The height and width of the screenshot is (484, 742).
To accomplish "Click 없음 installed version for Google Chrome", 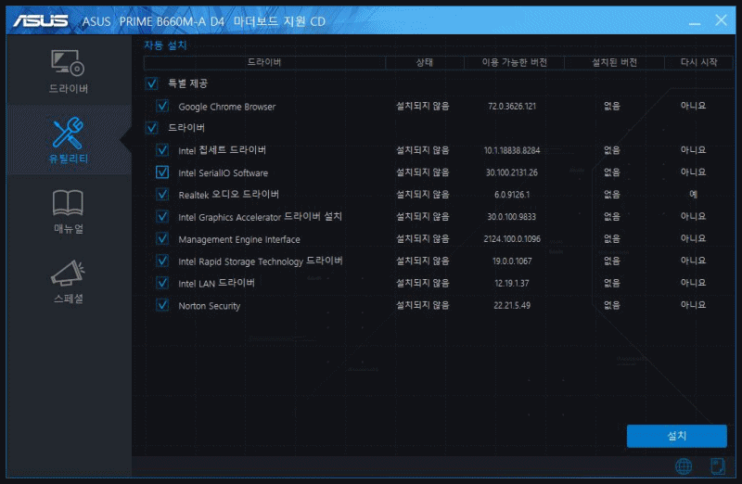I will (x=612, y=106).
